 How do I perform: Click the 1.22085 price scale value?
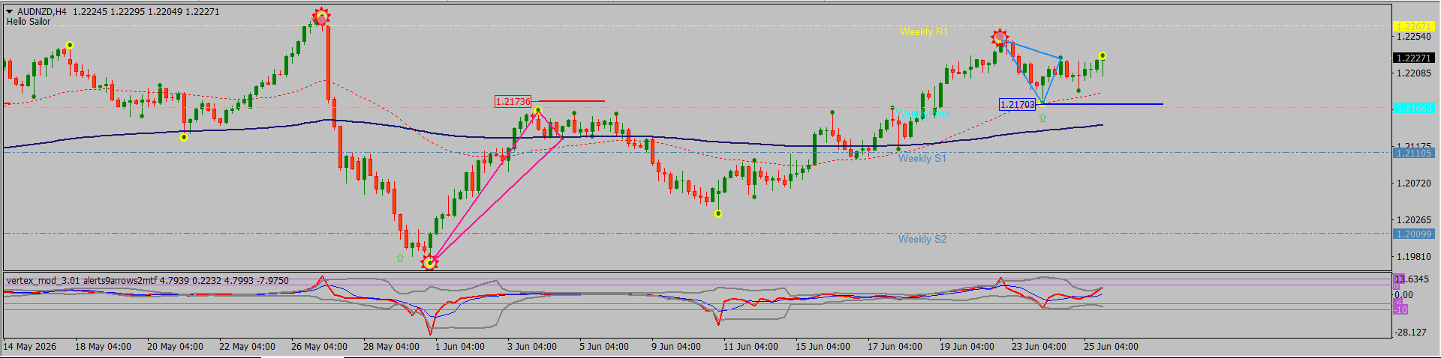(1414, 73)
